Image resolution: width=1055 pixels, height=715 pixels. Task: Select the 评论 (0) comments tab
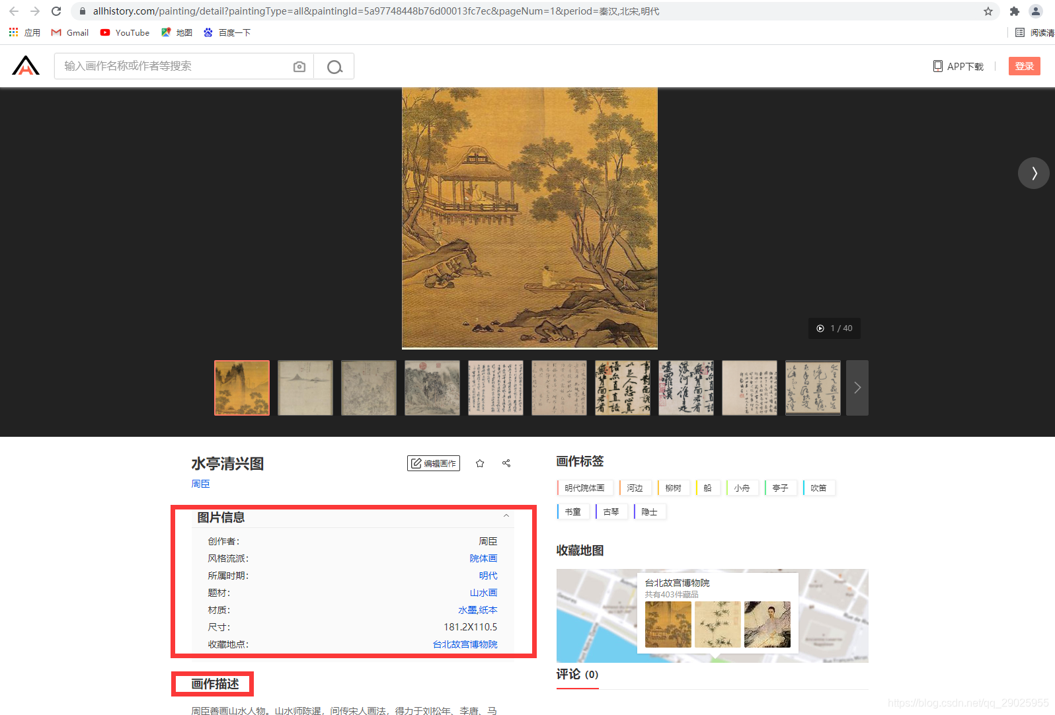tap(577, 675)
